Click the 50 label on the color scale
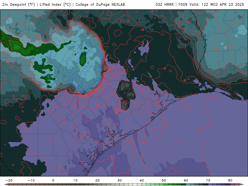Image resolution: width=248 pixels, height=186 pixels. point(164,180)
